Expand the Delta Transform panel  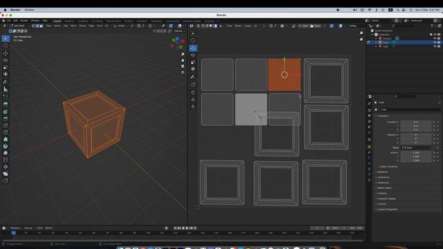[x=388, y=167]
